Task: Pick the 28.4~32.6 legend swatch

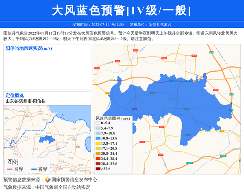Action: pyautogui.click(x=98, y=164)
